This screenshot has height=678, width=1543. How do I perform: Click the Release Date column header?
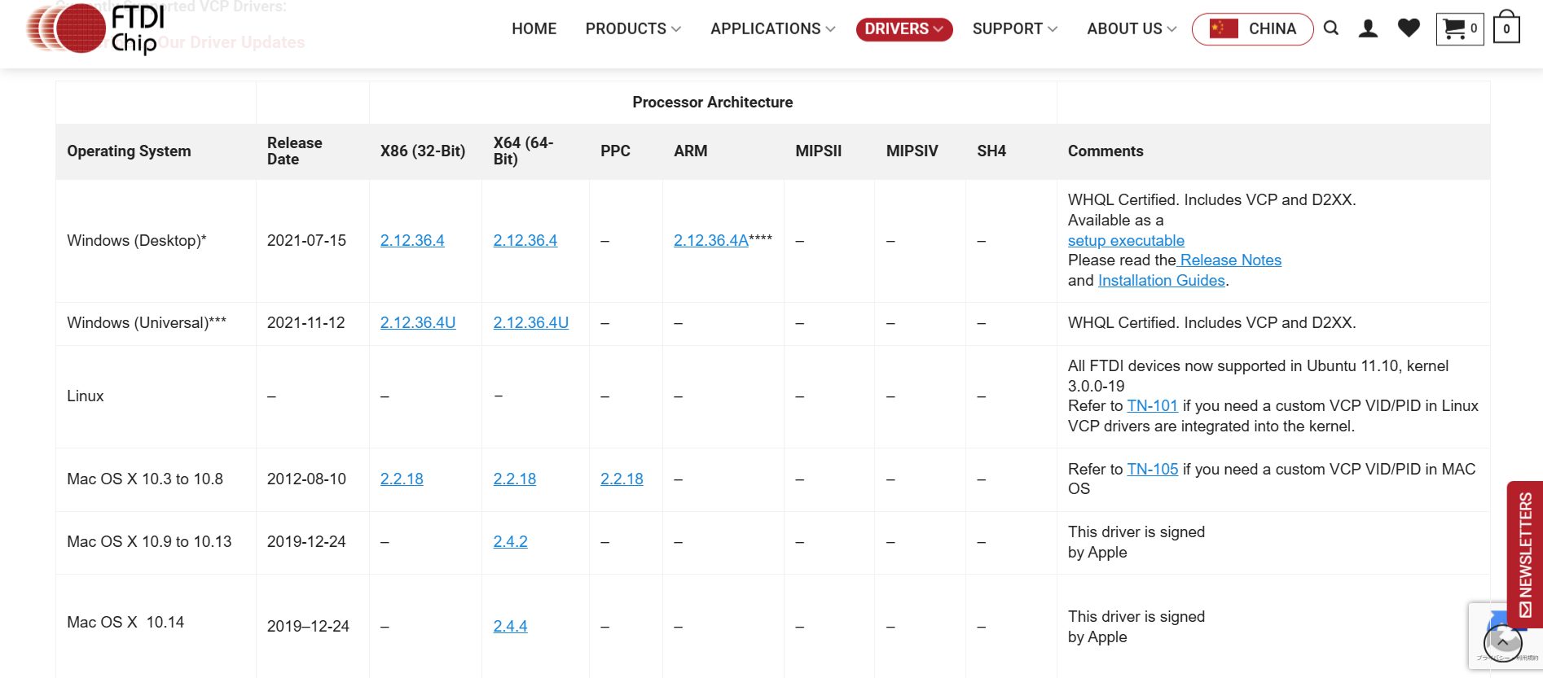pos(295,151)
